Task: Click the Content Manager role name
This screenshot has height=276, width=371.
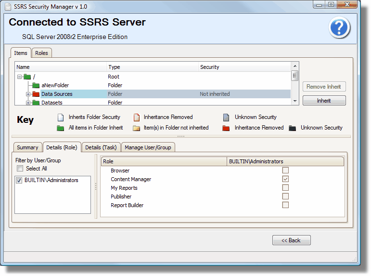Action: (131, 179)
